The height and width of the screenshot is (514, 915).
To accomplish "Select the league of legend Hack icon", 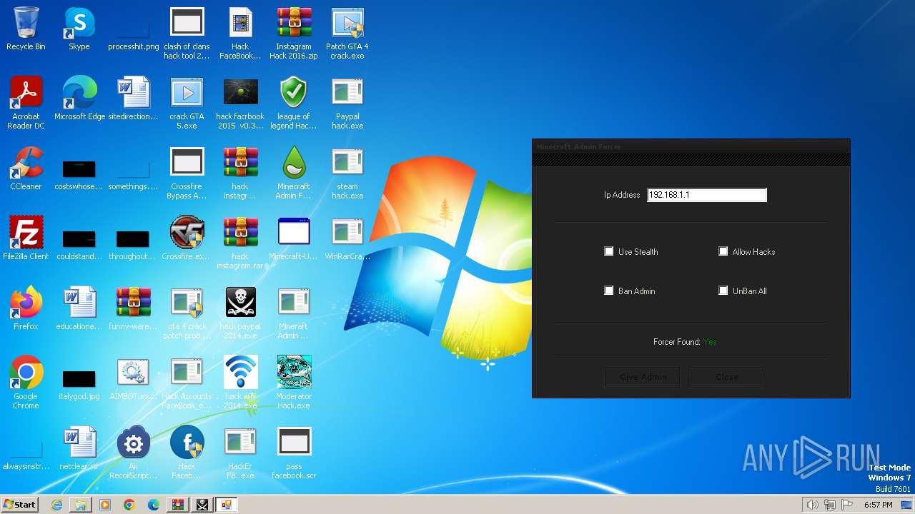I will 294,103.
